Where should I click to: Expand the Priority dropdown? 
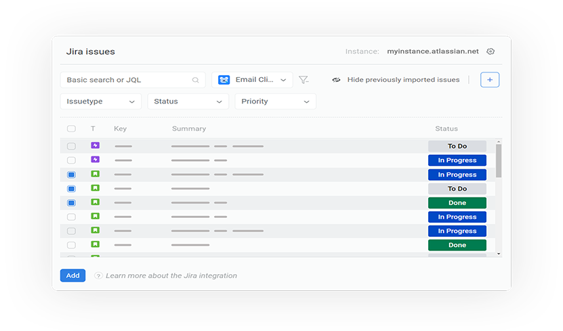[275, 101]
